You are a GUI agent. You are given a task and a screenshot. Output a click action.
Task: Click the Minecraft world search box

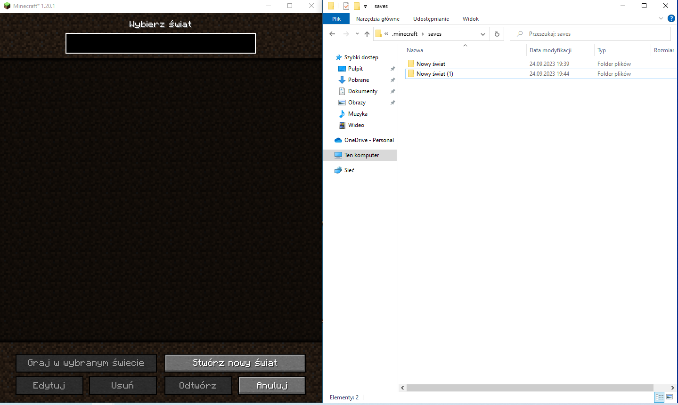(x=161, y=43)
